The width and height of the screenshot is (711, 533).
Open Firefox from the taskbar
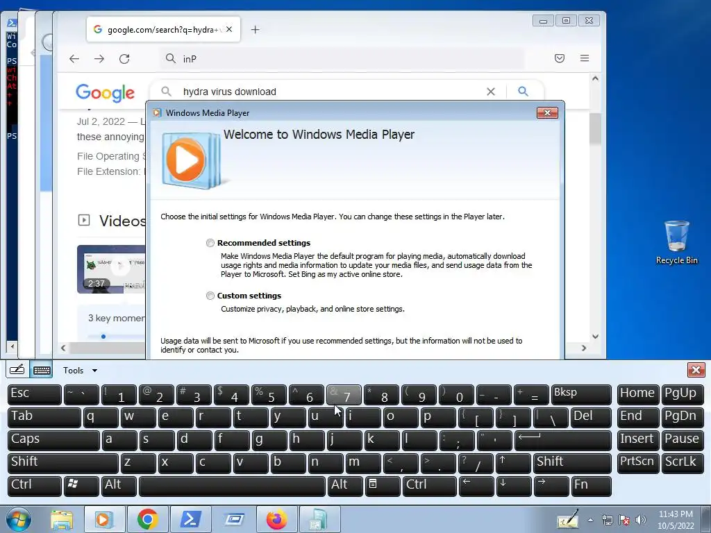pos(276,519)
